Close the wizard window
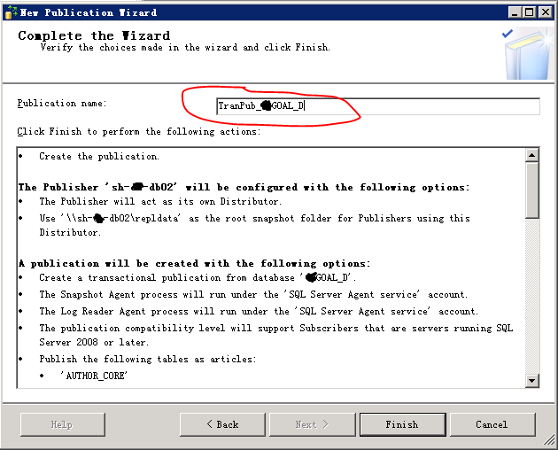Image resolution: width=558 pixels, height=450 pixels. pyautogui.click(x=546, y=12)
